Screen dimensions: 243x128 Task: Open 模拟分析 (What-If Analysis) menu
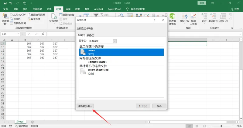184,19
